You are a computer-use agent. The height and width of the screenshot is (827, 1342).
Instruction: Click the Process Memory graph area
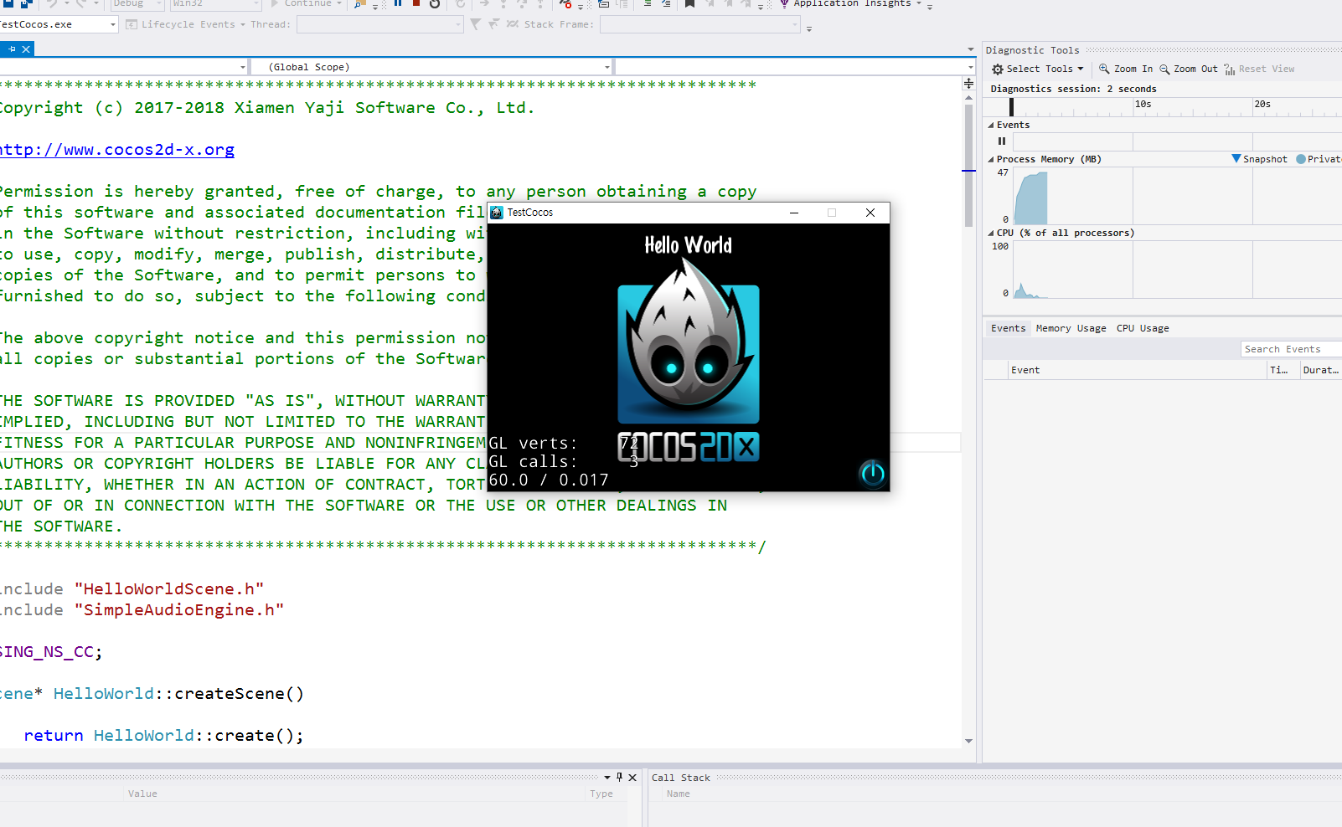click(1177, 196)
